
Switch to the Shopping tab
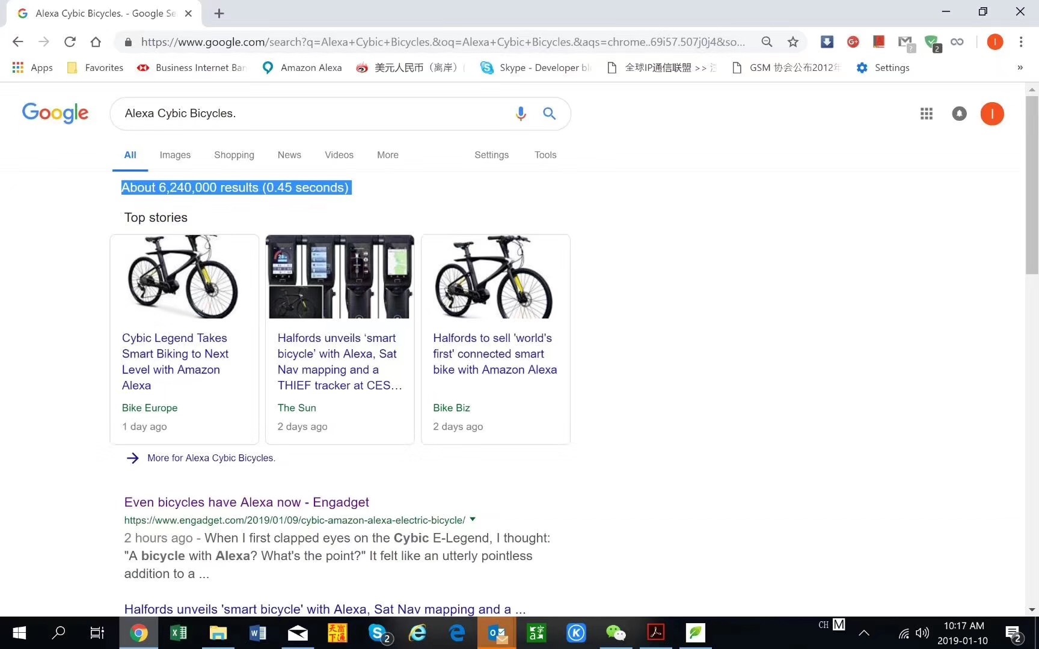point(234,155)
